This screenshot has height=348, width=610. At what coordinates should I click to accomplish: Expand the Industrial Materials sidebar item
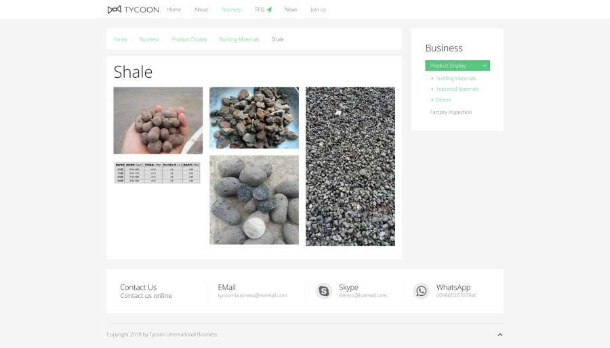[x=457, y=89]
